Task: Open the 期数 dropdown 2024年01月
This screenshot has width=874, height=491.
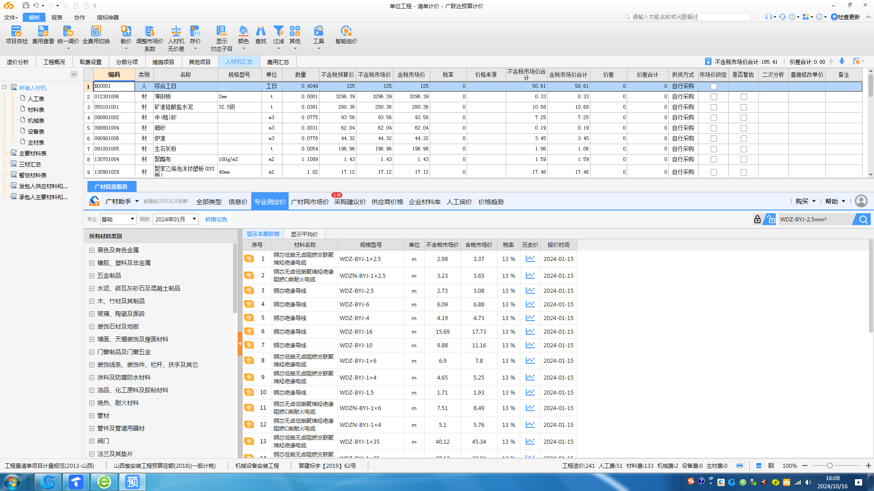Action: pos(175,219)
